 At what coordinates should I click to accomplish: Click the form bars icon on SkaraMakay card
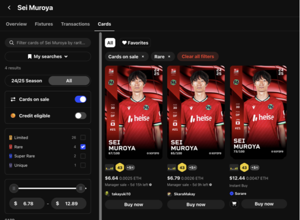[171, 168]
